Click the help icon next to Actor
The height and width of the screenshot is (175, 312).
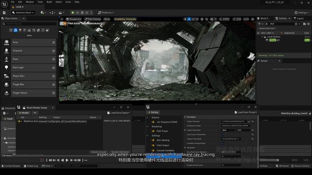tap(54, 42)
